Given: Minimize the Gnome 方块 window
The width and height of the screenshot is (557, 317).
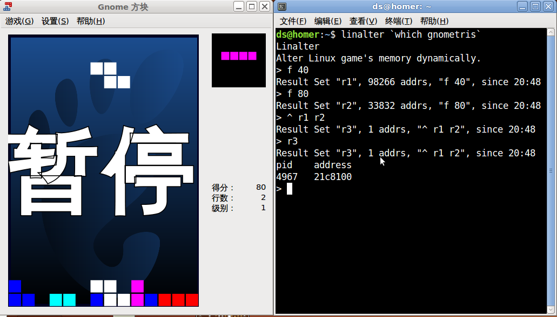Looking at the screenshot, I should tap(239, 6).
